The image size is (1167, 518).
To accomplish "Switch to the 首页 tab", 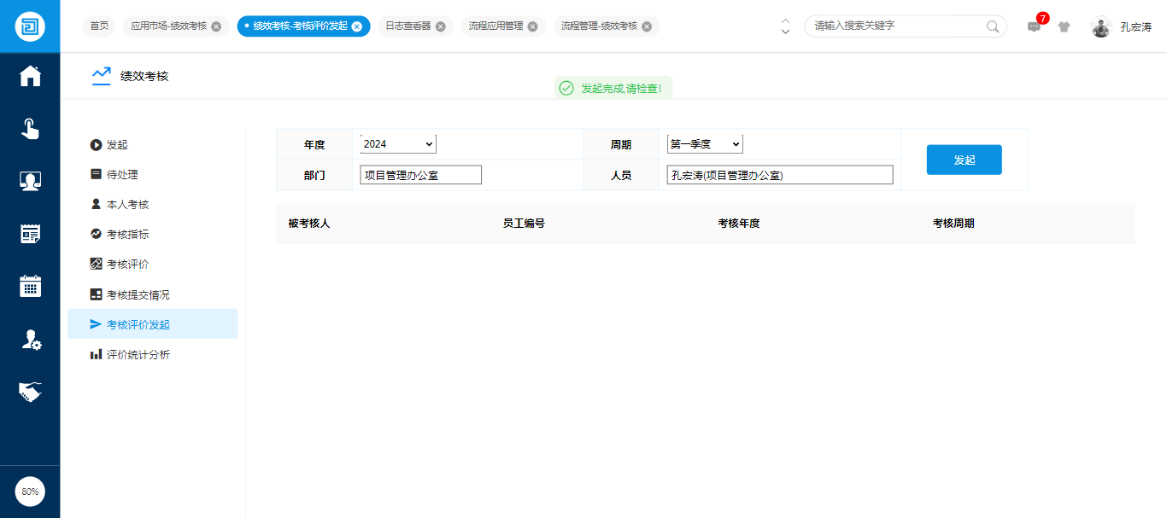I will coord(99,26).
